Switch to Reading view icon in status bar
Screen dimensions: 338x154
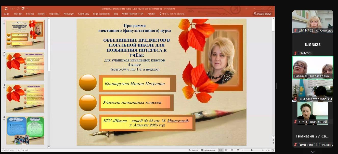coord(232,150)
